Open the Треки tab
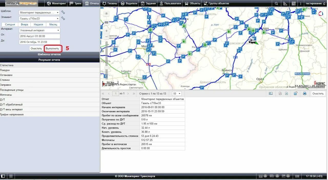This screenshot has width=328, height=180. coord(75,4)
